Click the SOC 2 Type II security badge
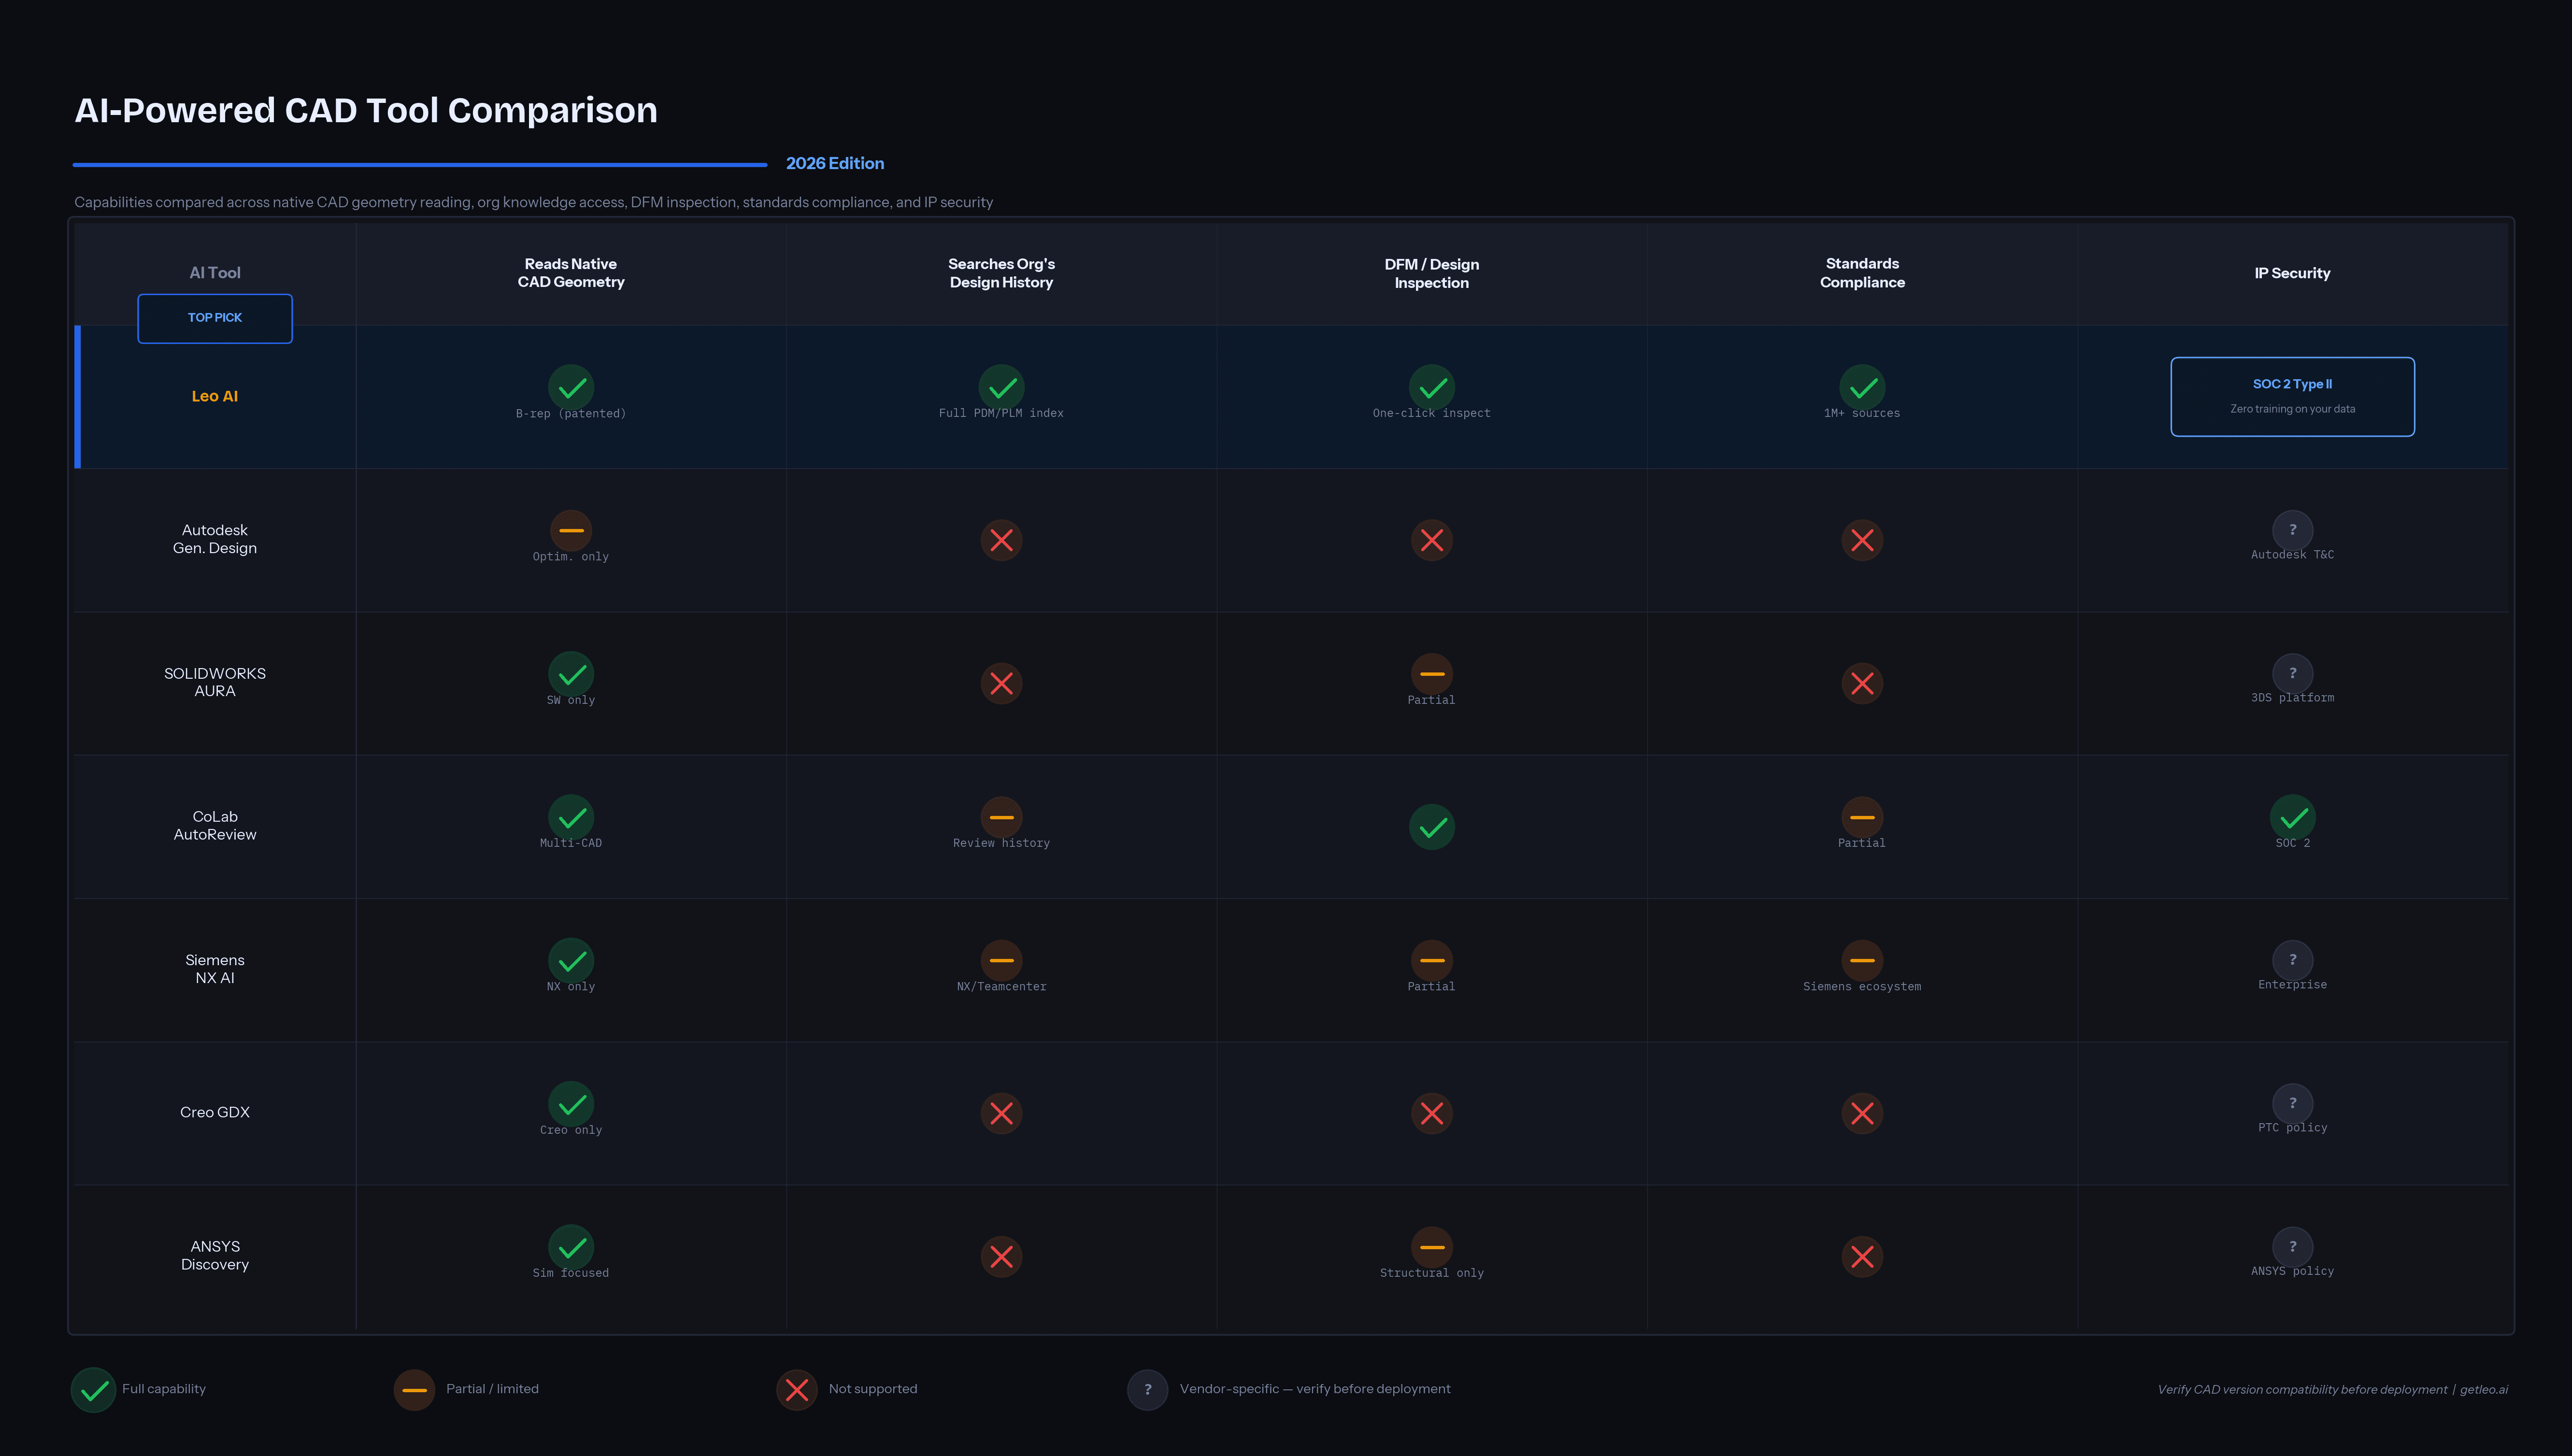This screenshot has height=1456, width=2572. 2292,396
